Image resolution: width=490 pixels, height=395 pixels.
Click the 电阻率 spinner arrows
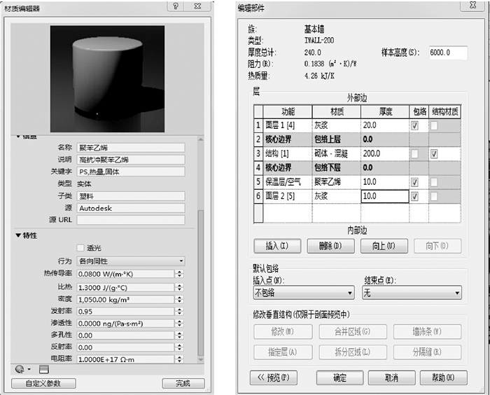(179, 359)
